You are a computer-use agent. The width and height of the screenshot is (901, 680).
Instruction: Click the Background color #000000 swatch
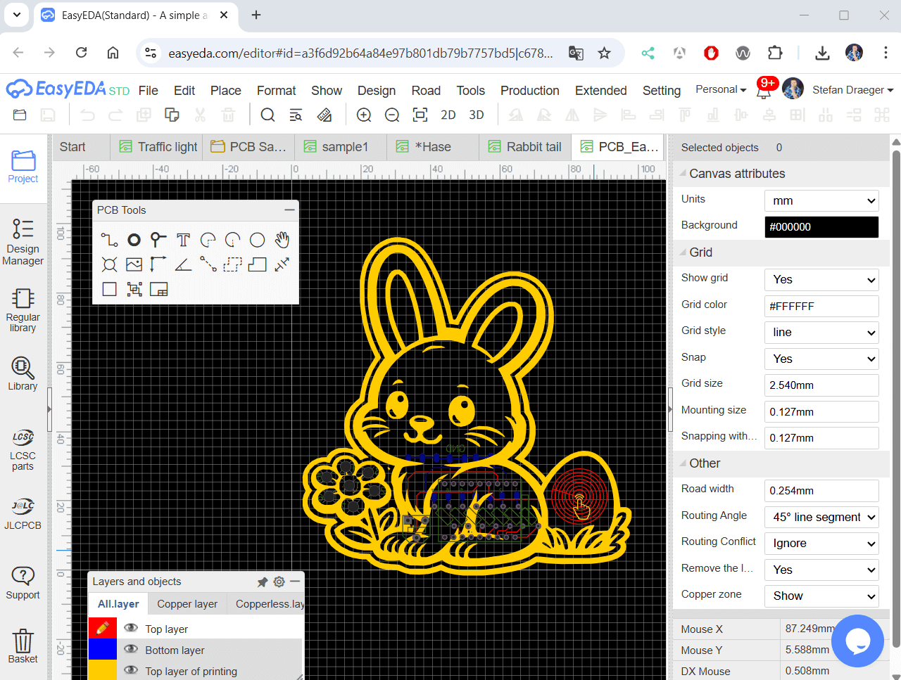[821, 227]
